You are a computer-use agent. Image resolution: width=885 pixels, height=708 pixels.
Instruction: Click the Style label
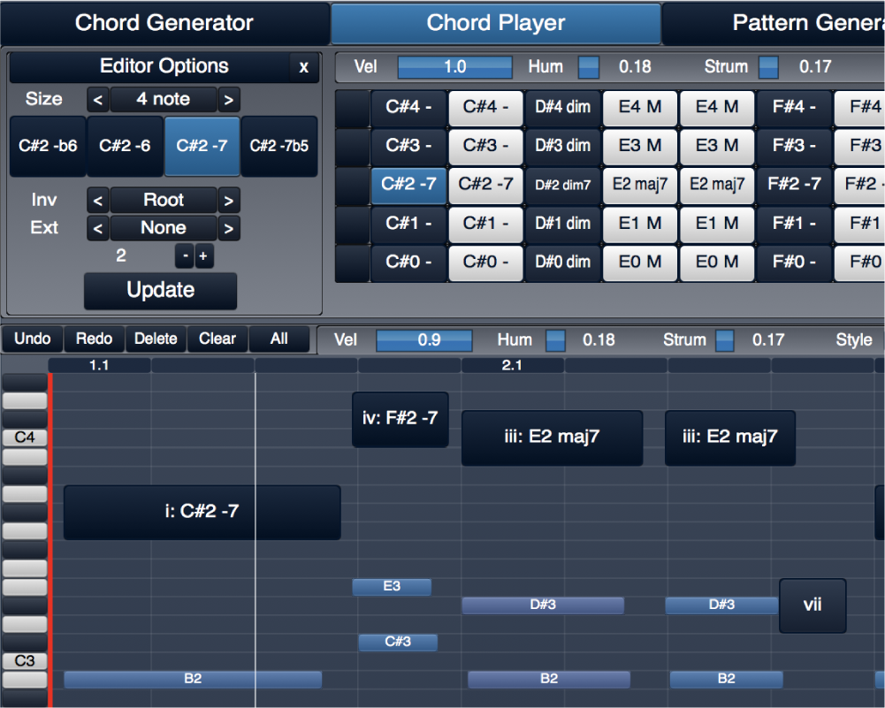pos(854,340)
